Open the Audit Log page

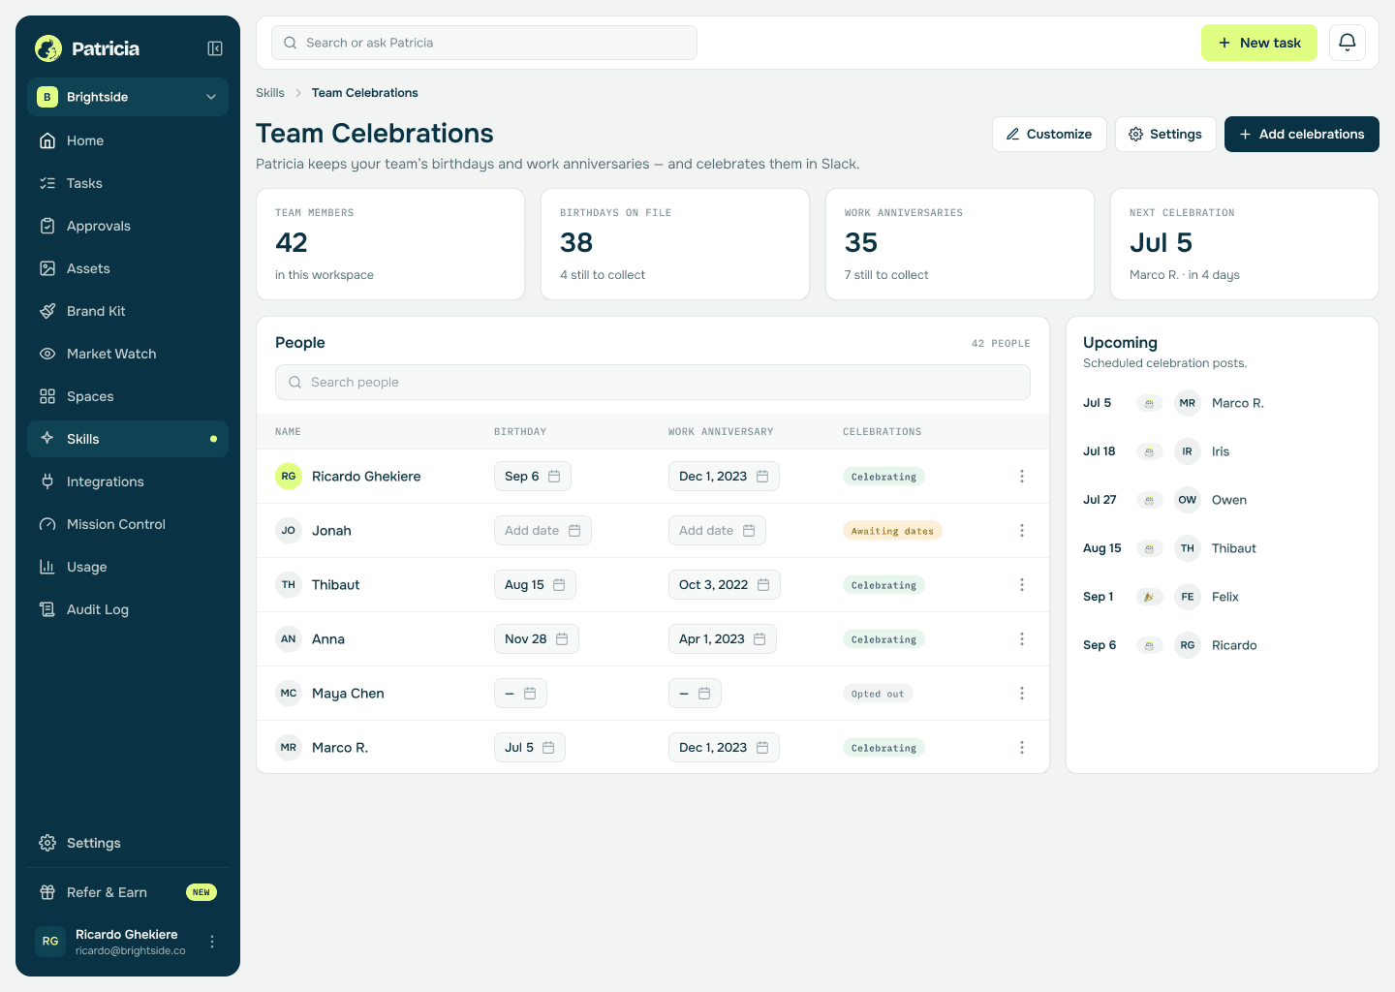click(x=128, y=609)
